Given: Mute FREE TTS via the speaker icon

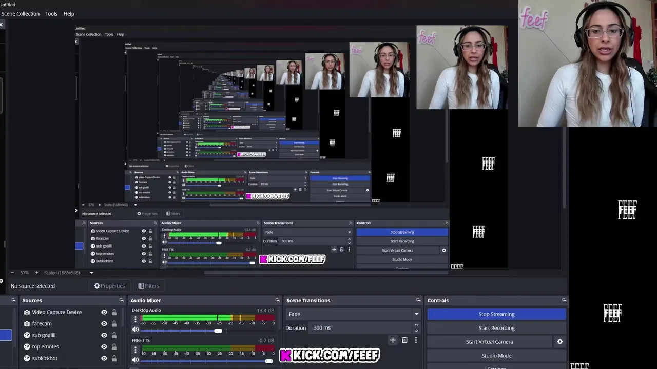Looking at the screenshot, I should coord(136,360).
